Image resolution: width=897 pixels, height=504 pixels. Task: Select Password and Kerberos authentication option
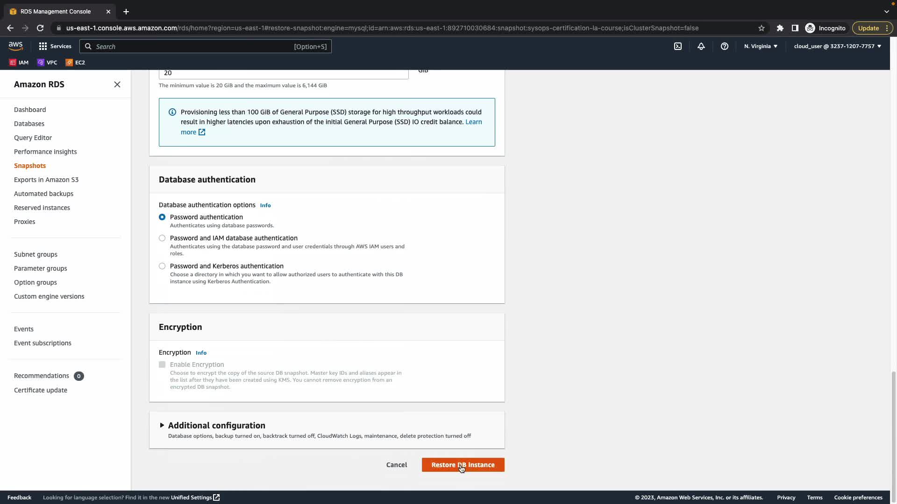(x=162, y=266)
